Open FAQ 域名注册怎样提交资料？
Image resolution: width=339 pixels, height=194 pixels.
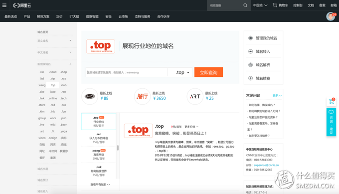(x=263, y=117)
